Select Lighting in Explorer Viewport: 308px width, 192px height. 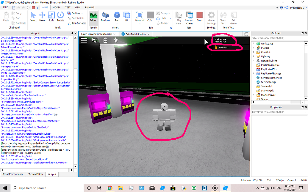pyautogui.click(x=265, y=56)
